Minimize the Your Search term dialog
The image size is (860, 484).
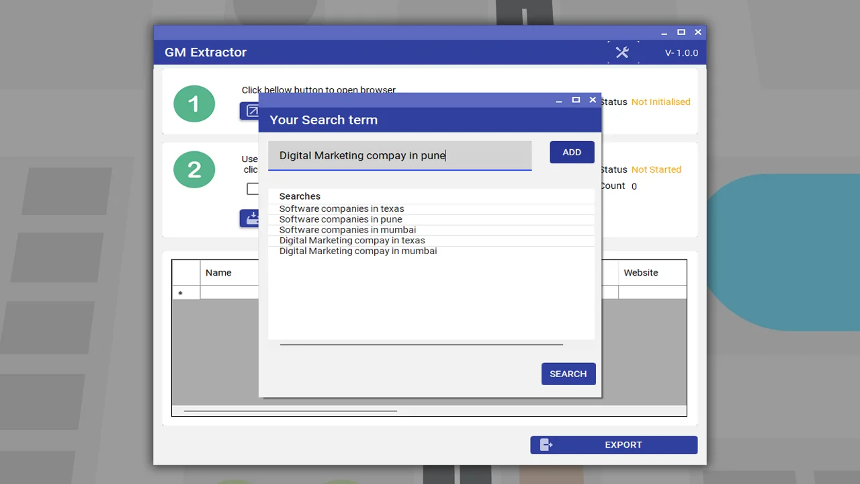coord(559,100)
